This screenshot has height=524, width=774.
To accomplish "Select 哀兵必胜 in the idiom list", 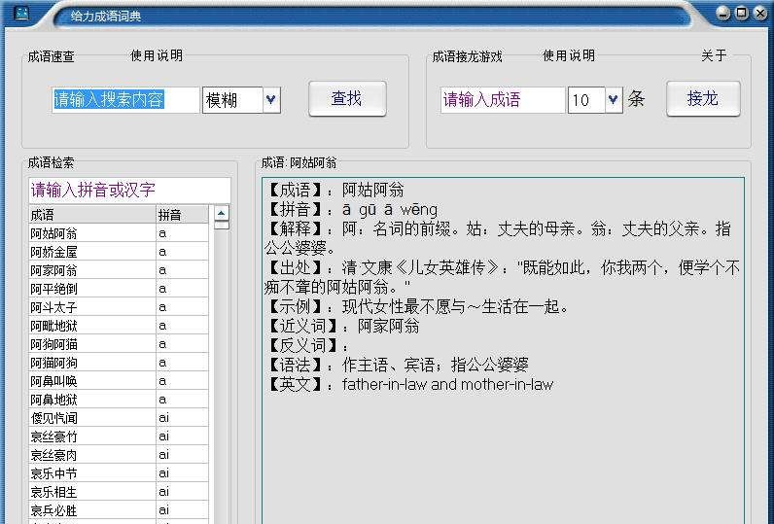I will 119,509.
